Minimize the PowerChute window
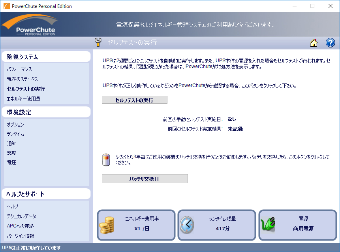This screenshot has width=340, height=252. 295,6
